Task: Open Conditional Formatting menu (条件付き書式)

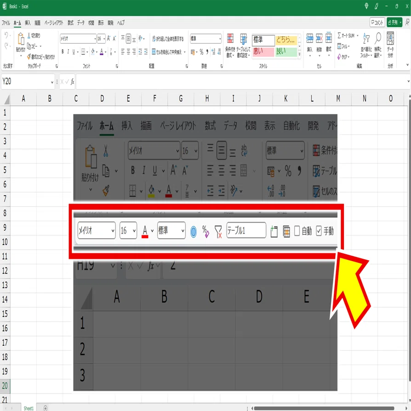Action: [x=230, y=45]
